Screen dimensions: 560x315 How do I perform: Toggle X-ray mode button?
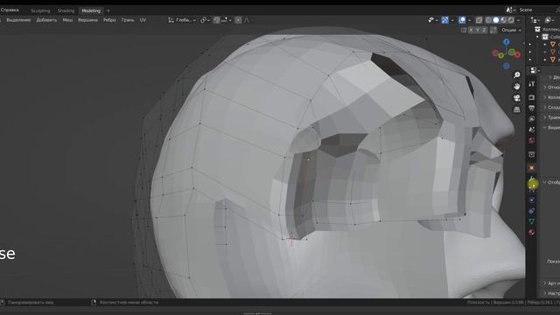pos(479,20)
